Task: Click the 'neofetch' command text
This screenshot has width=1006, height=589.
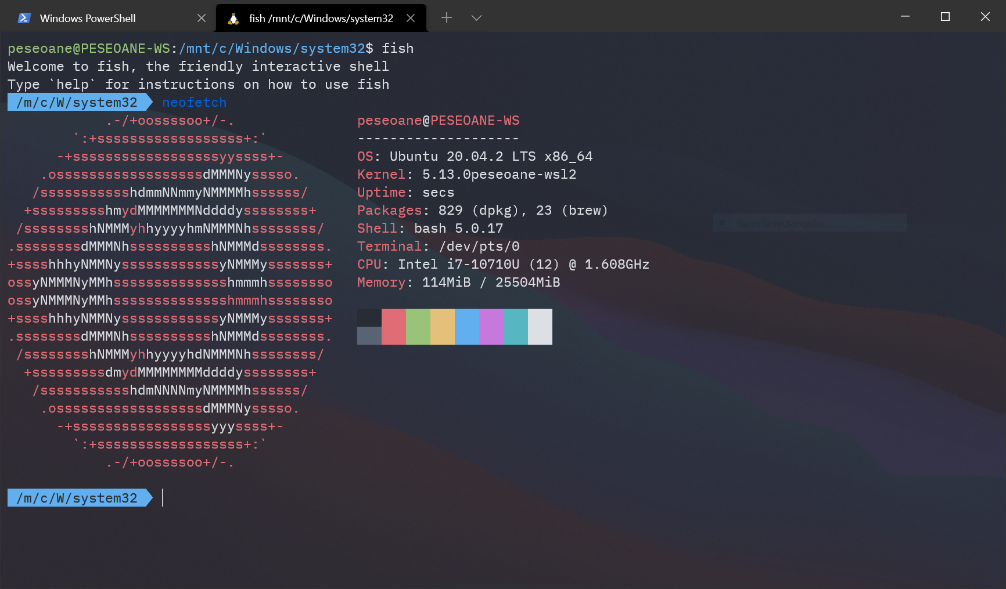Action: pyautogui.click(x=195, y=102)
